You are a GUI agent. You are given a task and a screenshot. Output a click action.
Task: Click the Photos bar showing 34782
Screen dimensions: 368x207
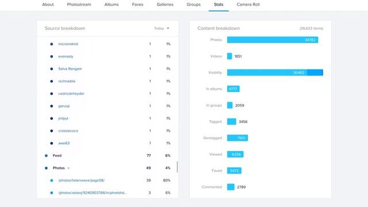click(273, 40)
